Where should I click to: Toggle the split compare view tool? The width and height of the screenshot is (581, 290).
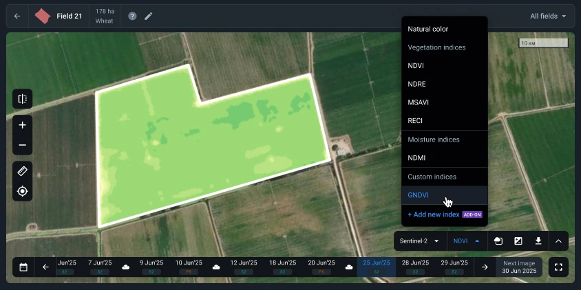coord(22,99)
